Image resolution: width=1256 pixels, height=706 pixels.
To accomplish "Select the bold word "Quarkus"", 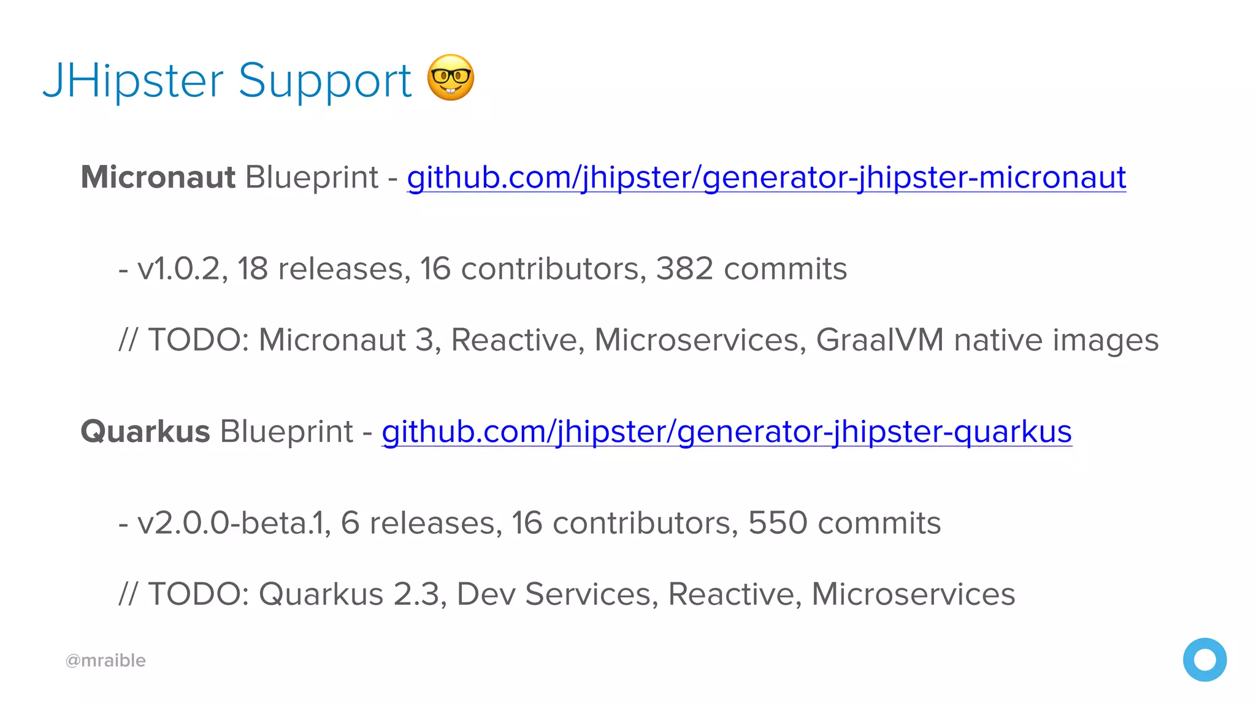I will pyautogui.click(x=145, y=431).
